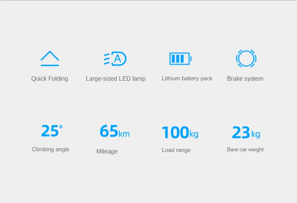Image resolution: width=297 pixels, height=203 pixels.
Task: Select the Large-sized LED lamp label
Action: [116, 78]
